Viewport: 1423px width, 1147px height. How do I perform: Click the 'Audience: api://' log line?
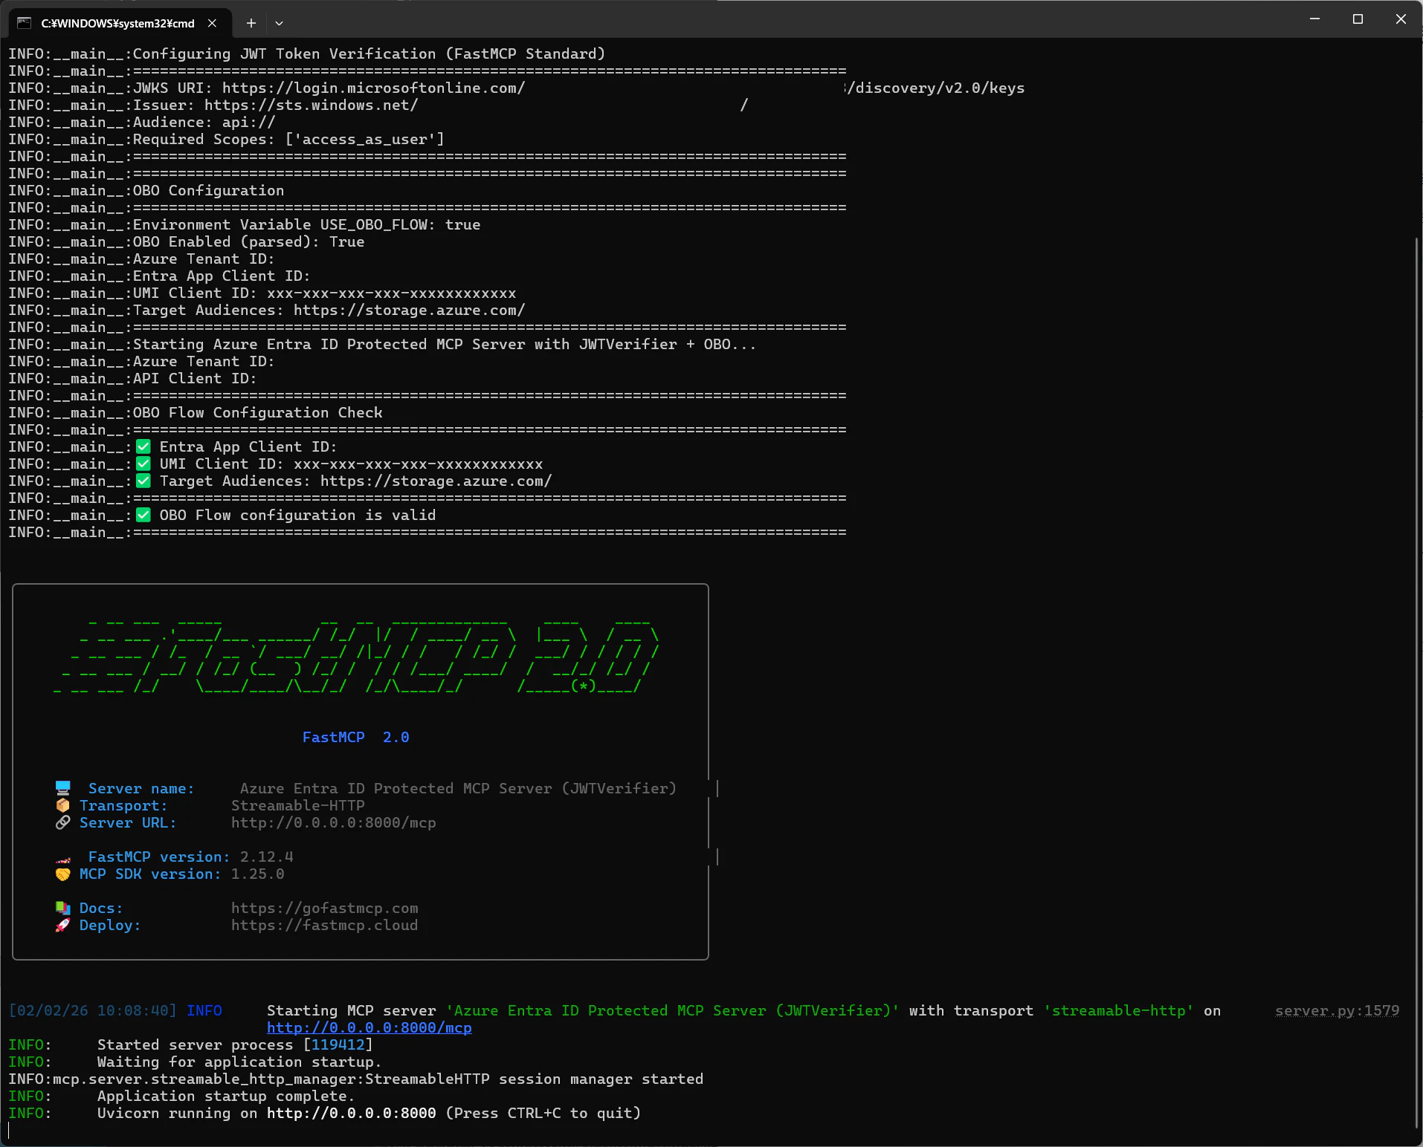point(142,122)
